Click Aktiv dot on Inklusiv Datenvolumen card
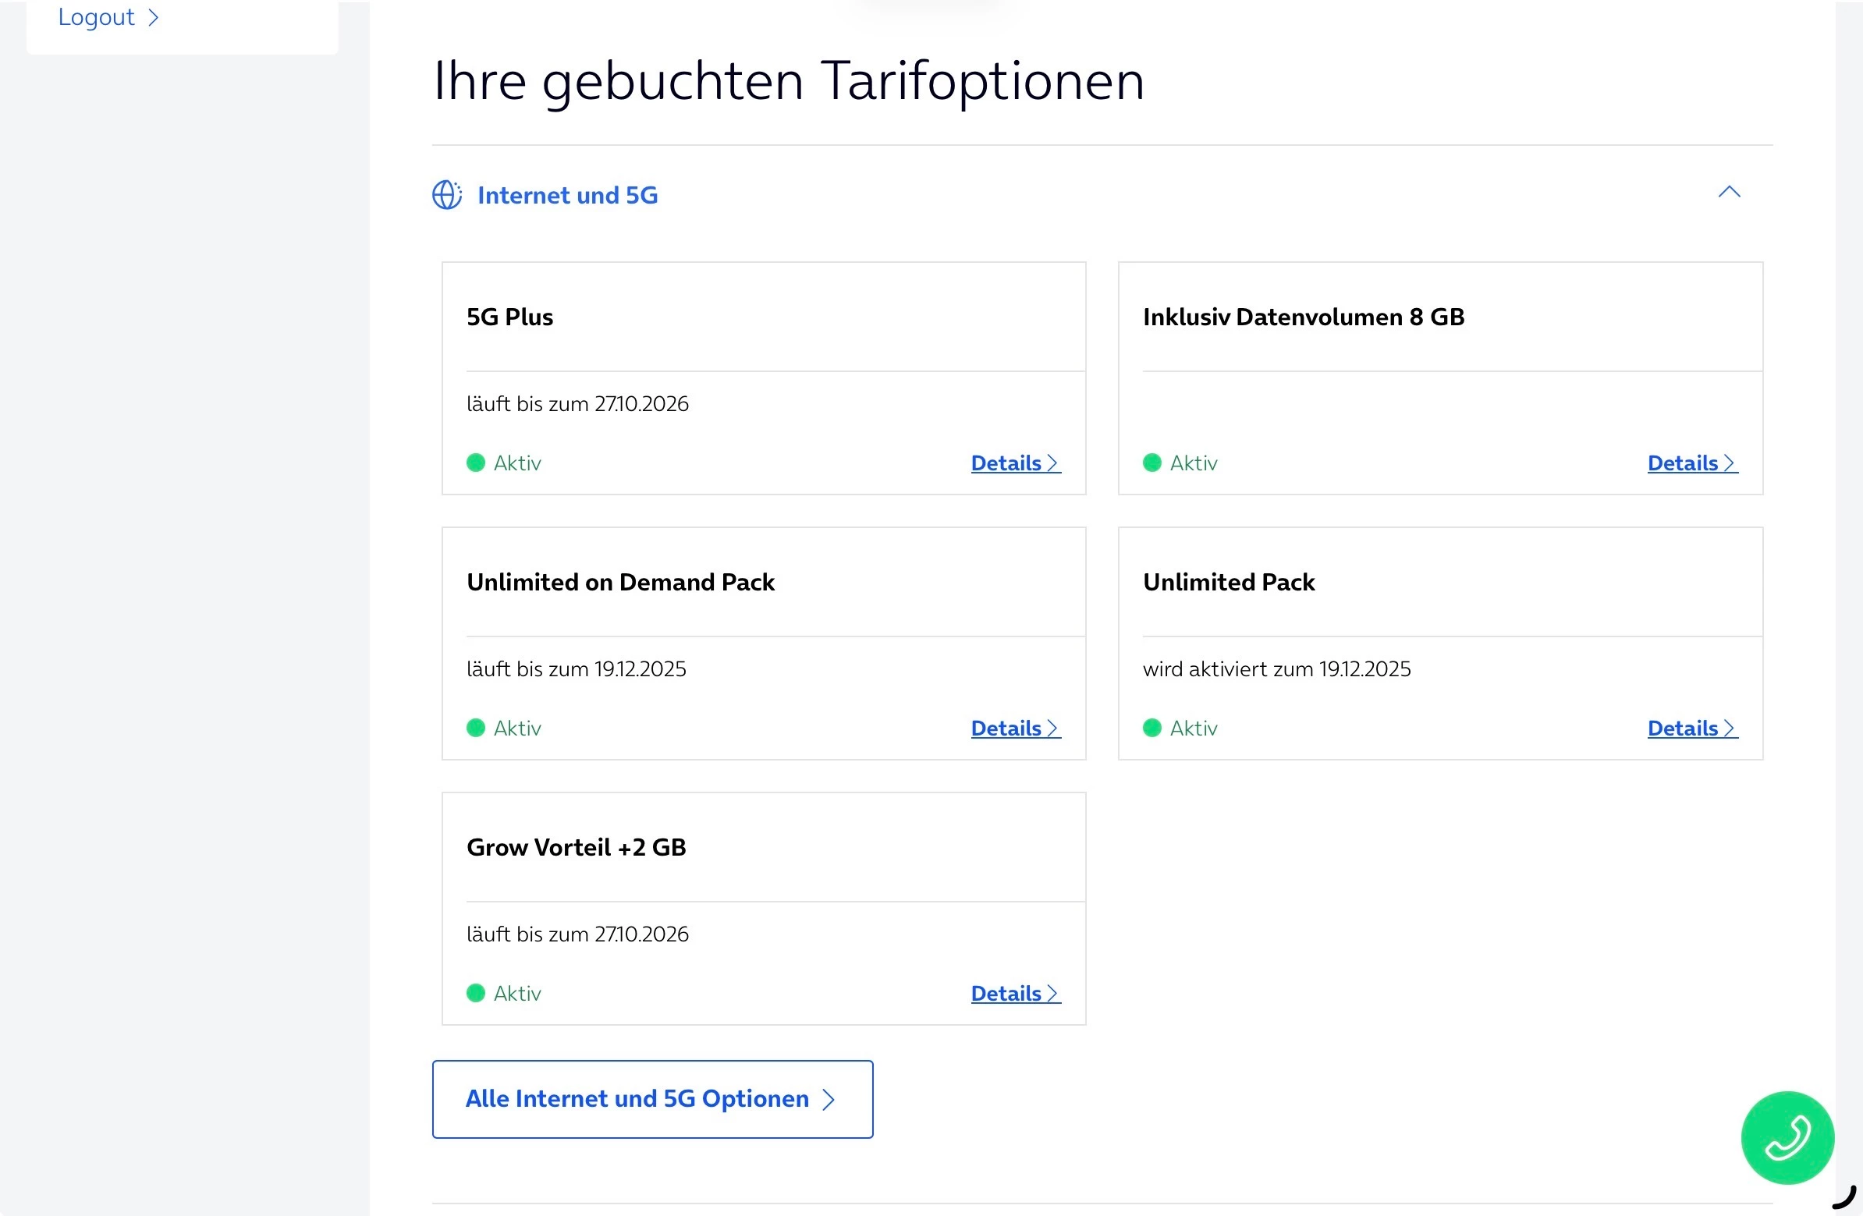The height and width of the screenshot is (1216, 1863). click(1152, 463)
